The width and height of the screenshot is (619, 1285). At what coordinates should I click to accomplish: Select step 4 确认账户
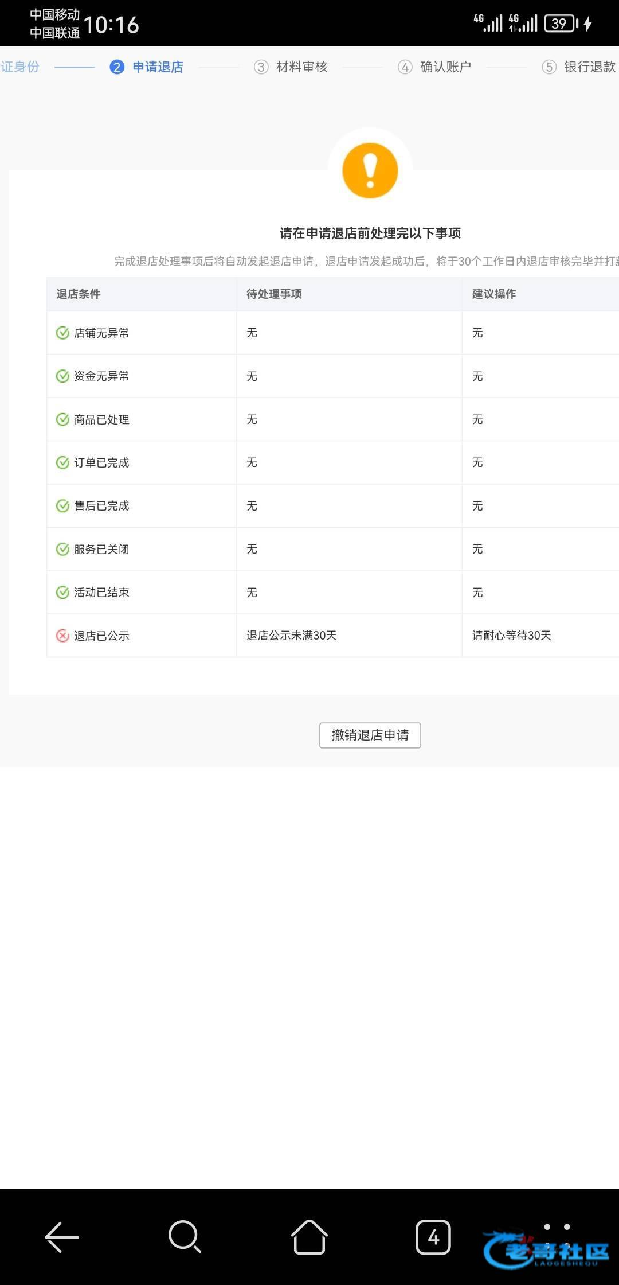coord(435,67)
